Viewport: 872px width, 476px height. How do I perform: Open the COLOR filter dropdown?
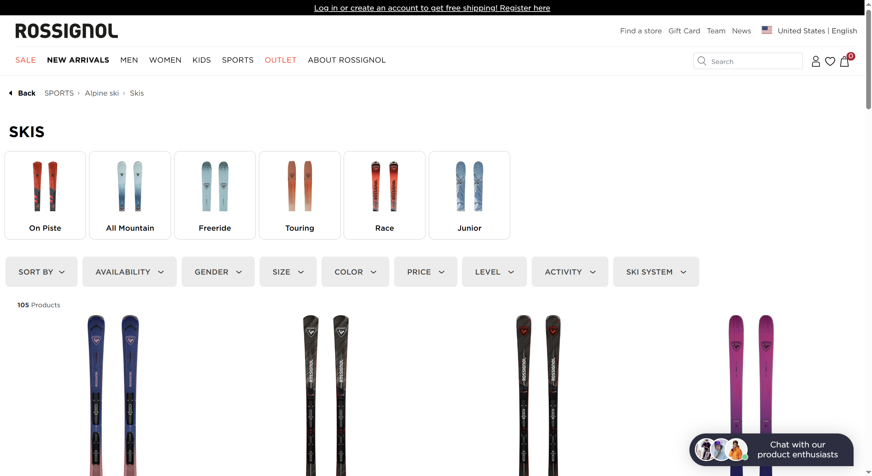[x=355, y=272]
